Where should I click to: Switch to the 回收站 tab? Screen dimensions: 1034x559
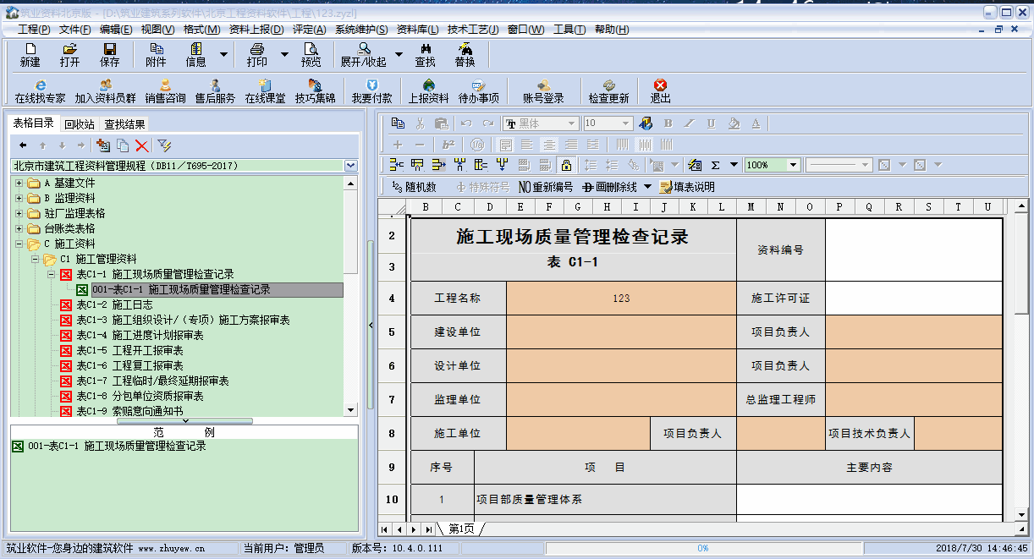(80, 124)
